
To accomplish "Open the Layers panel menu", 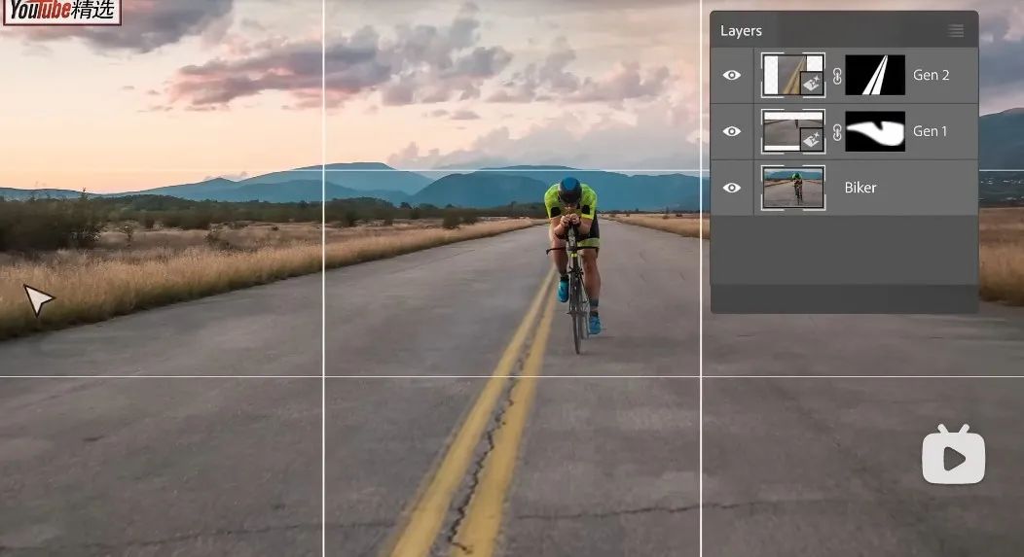I will (x=956, y=31).
